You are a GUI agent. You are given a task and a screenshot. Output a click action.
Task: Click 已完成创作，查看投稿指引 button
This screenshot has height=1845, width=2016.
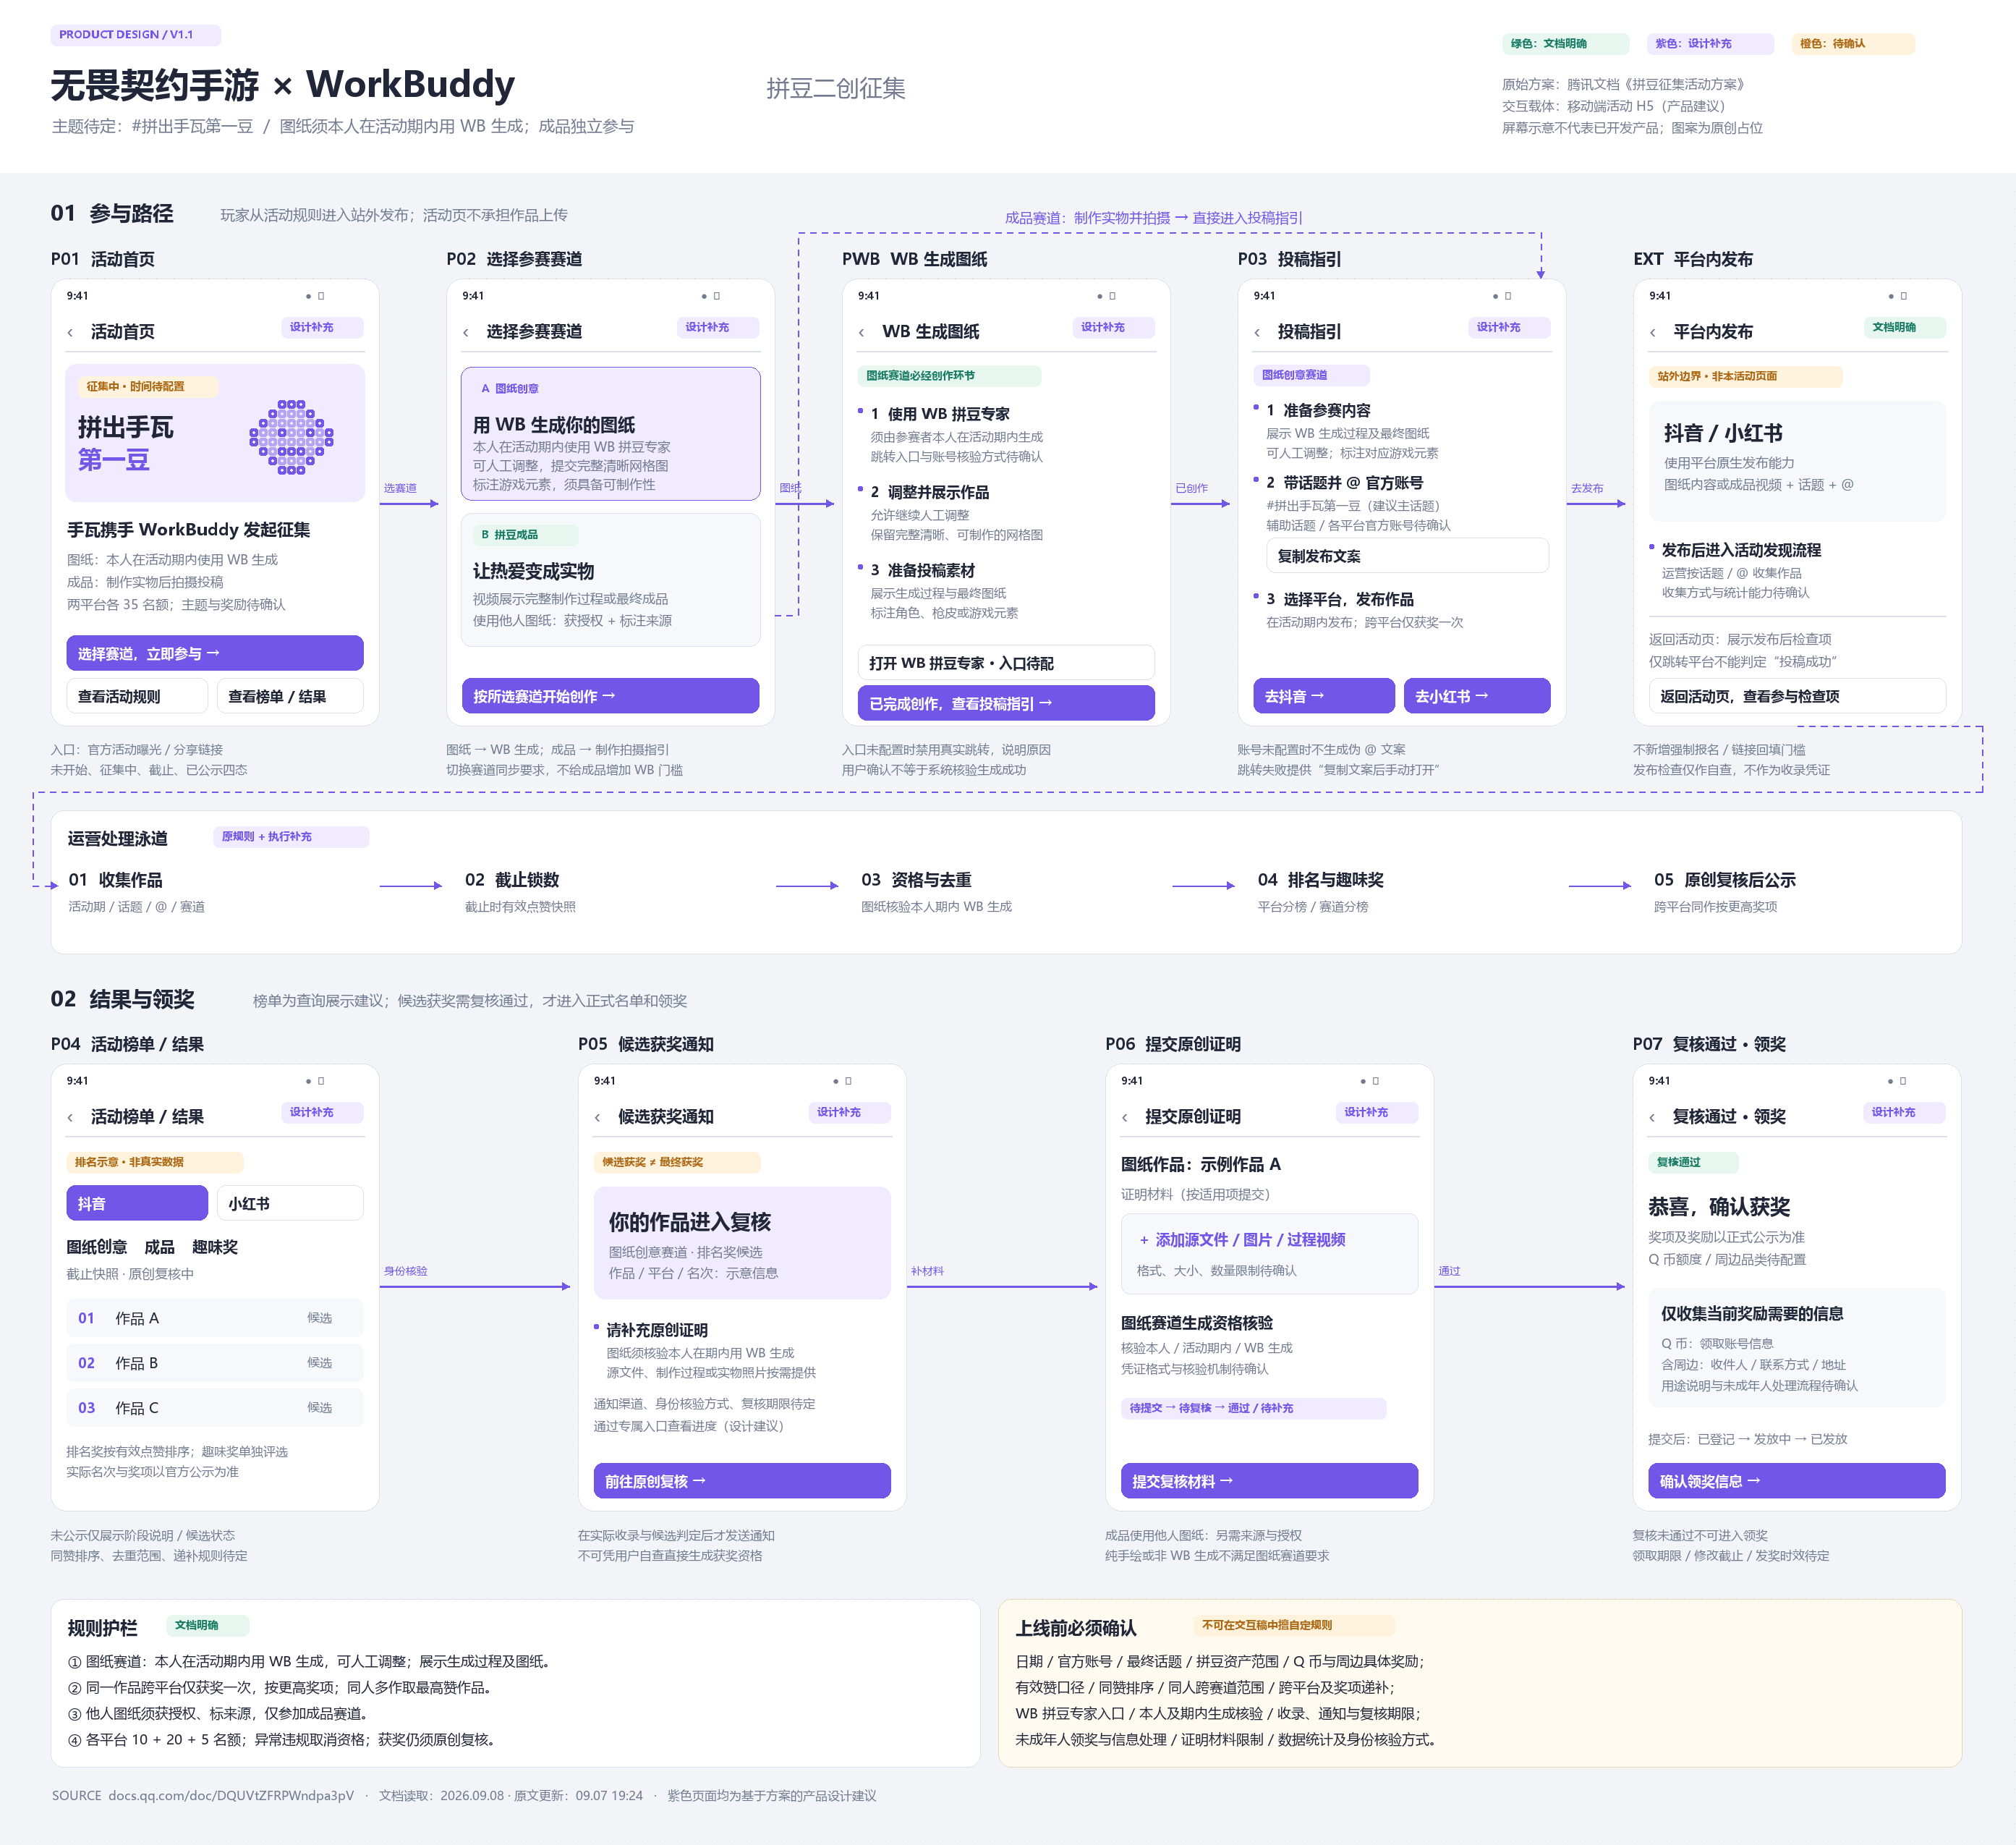point(1006,703)
